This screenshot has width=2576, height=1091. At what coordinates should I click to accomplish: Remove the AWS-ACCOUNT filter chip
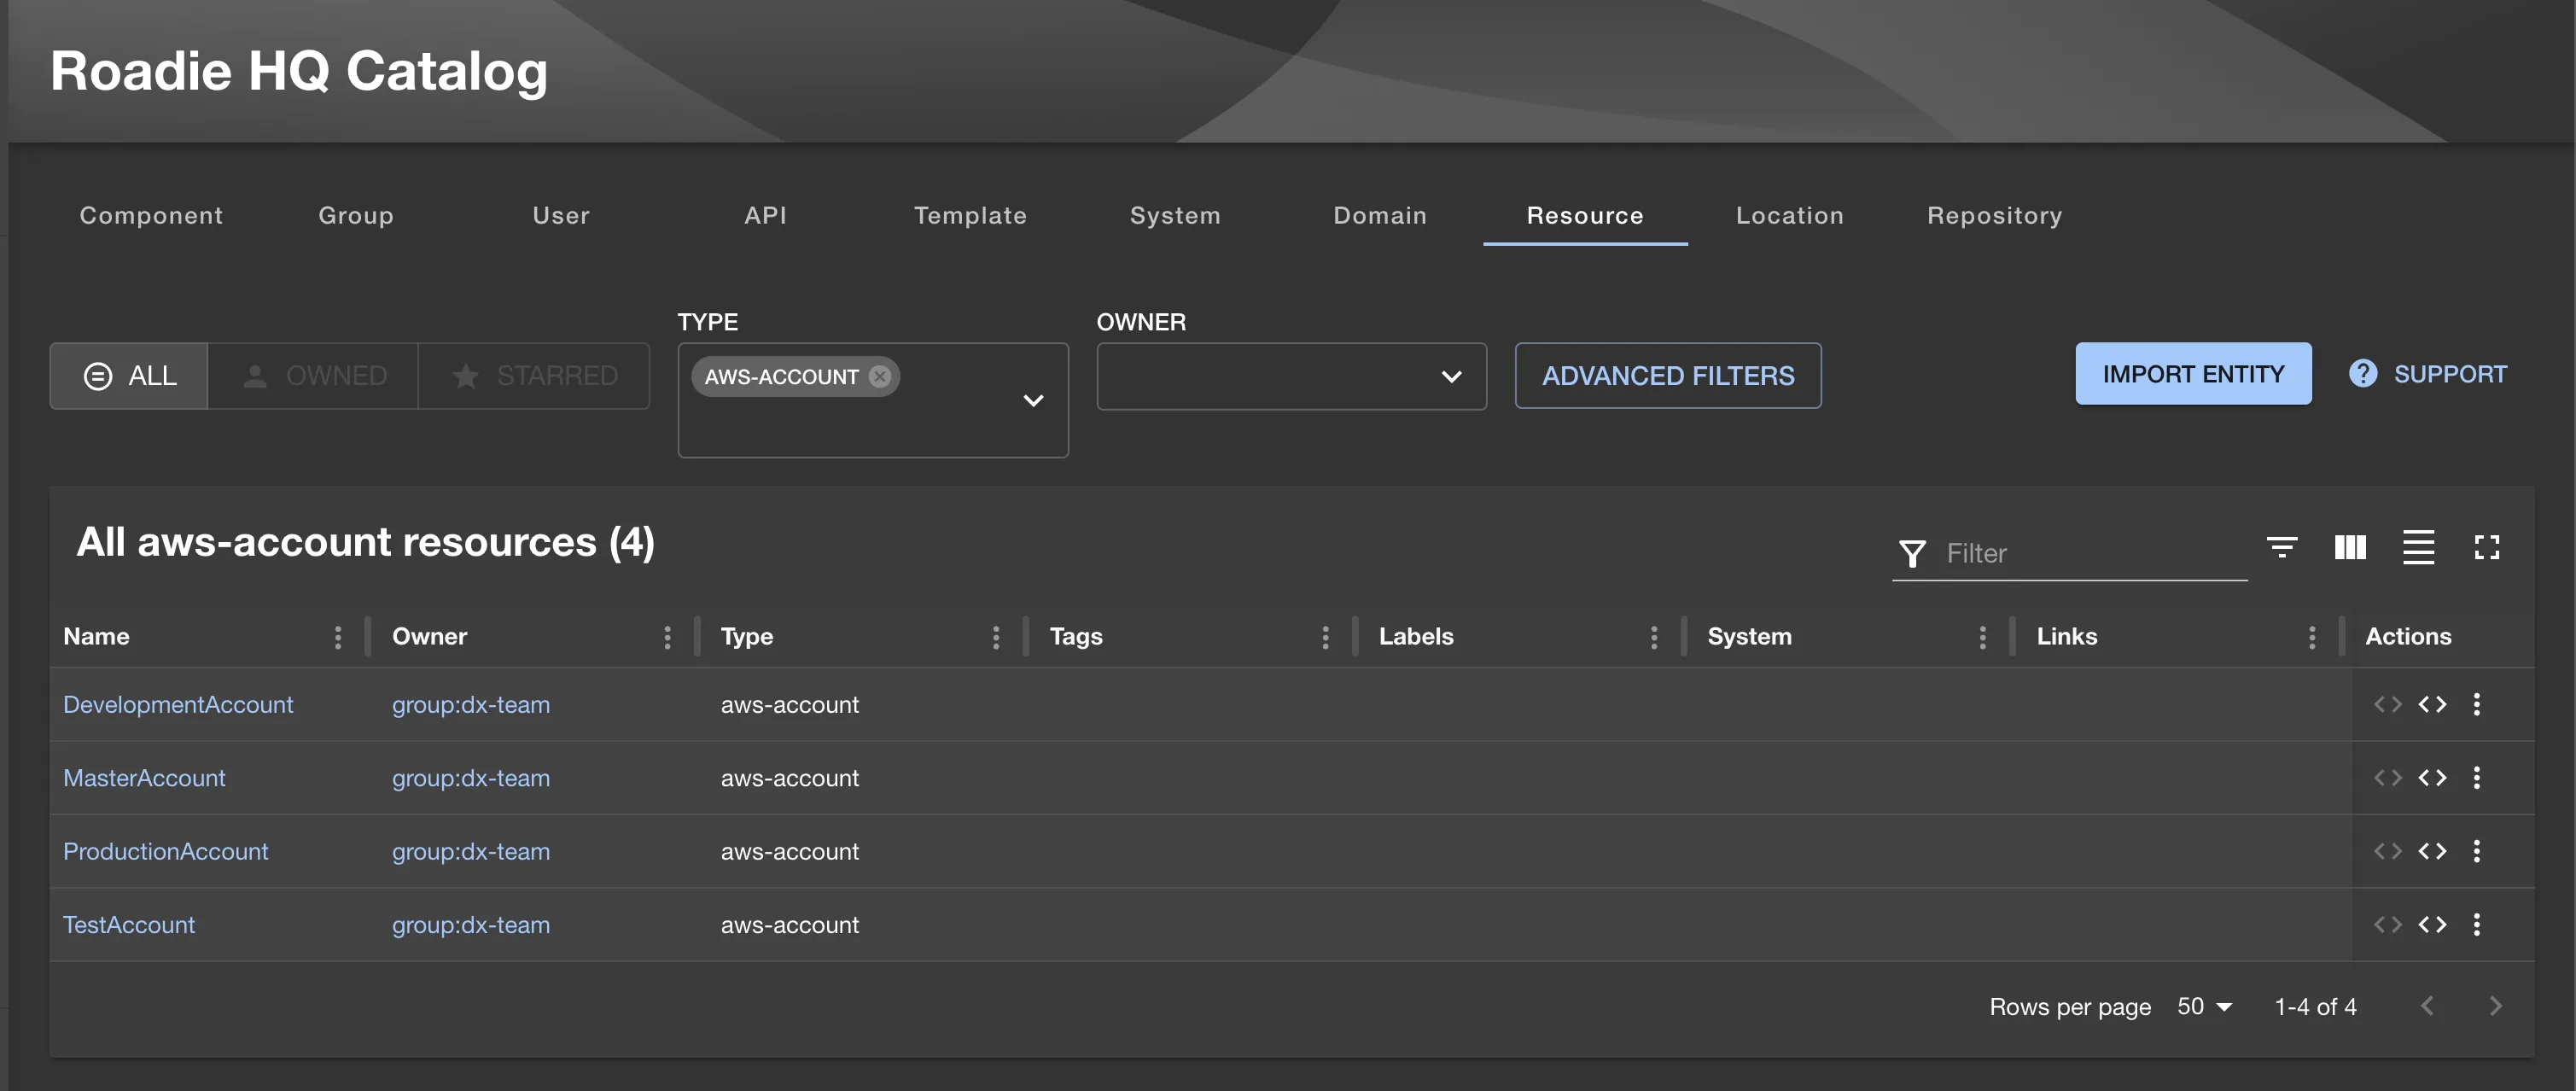coord(878,376)
